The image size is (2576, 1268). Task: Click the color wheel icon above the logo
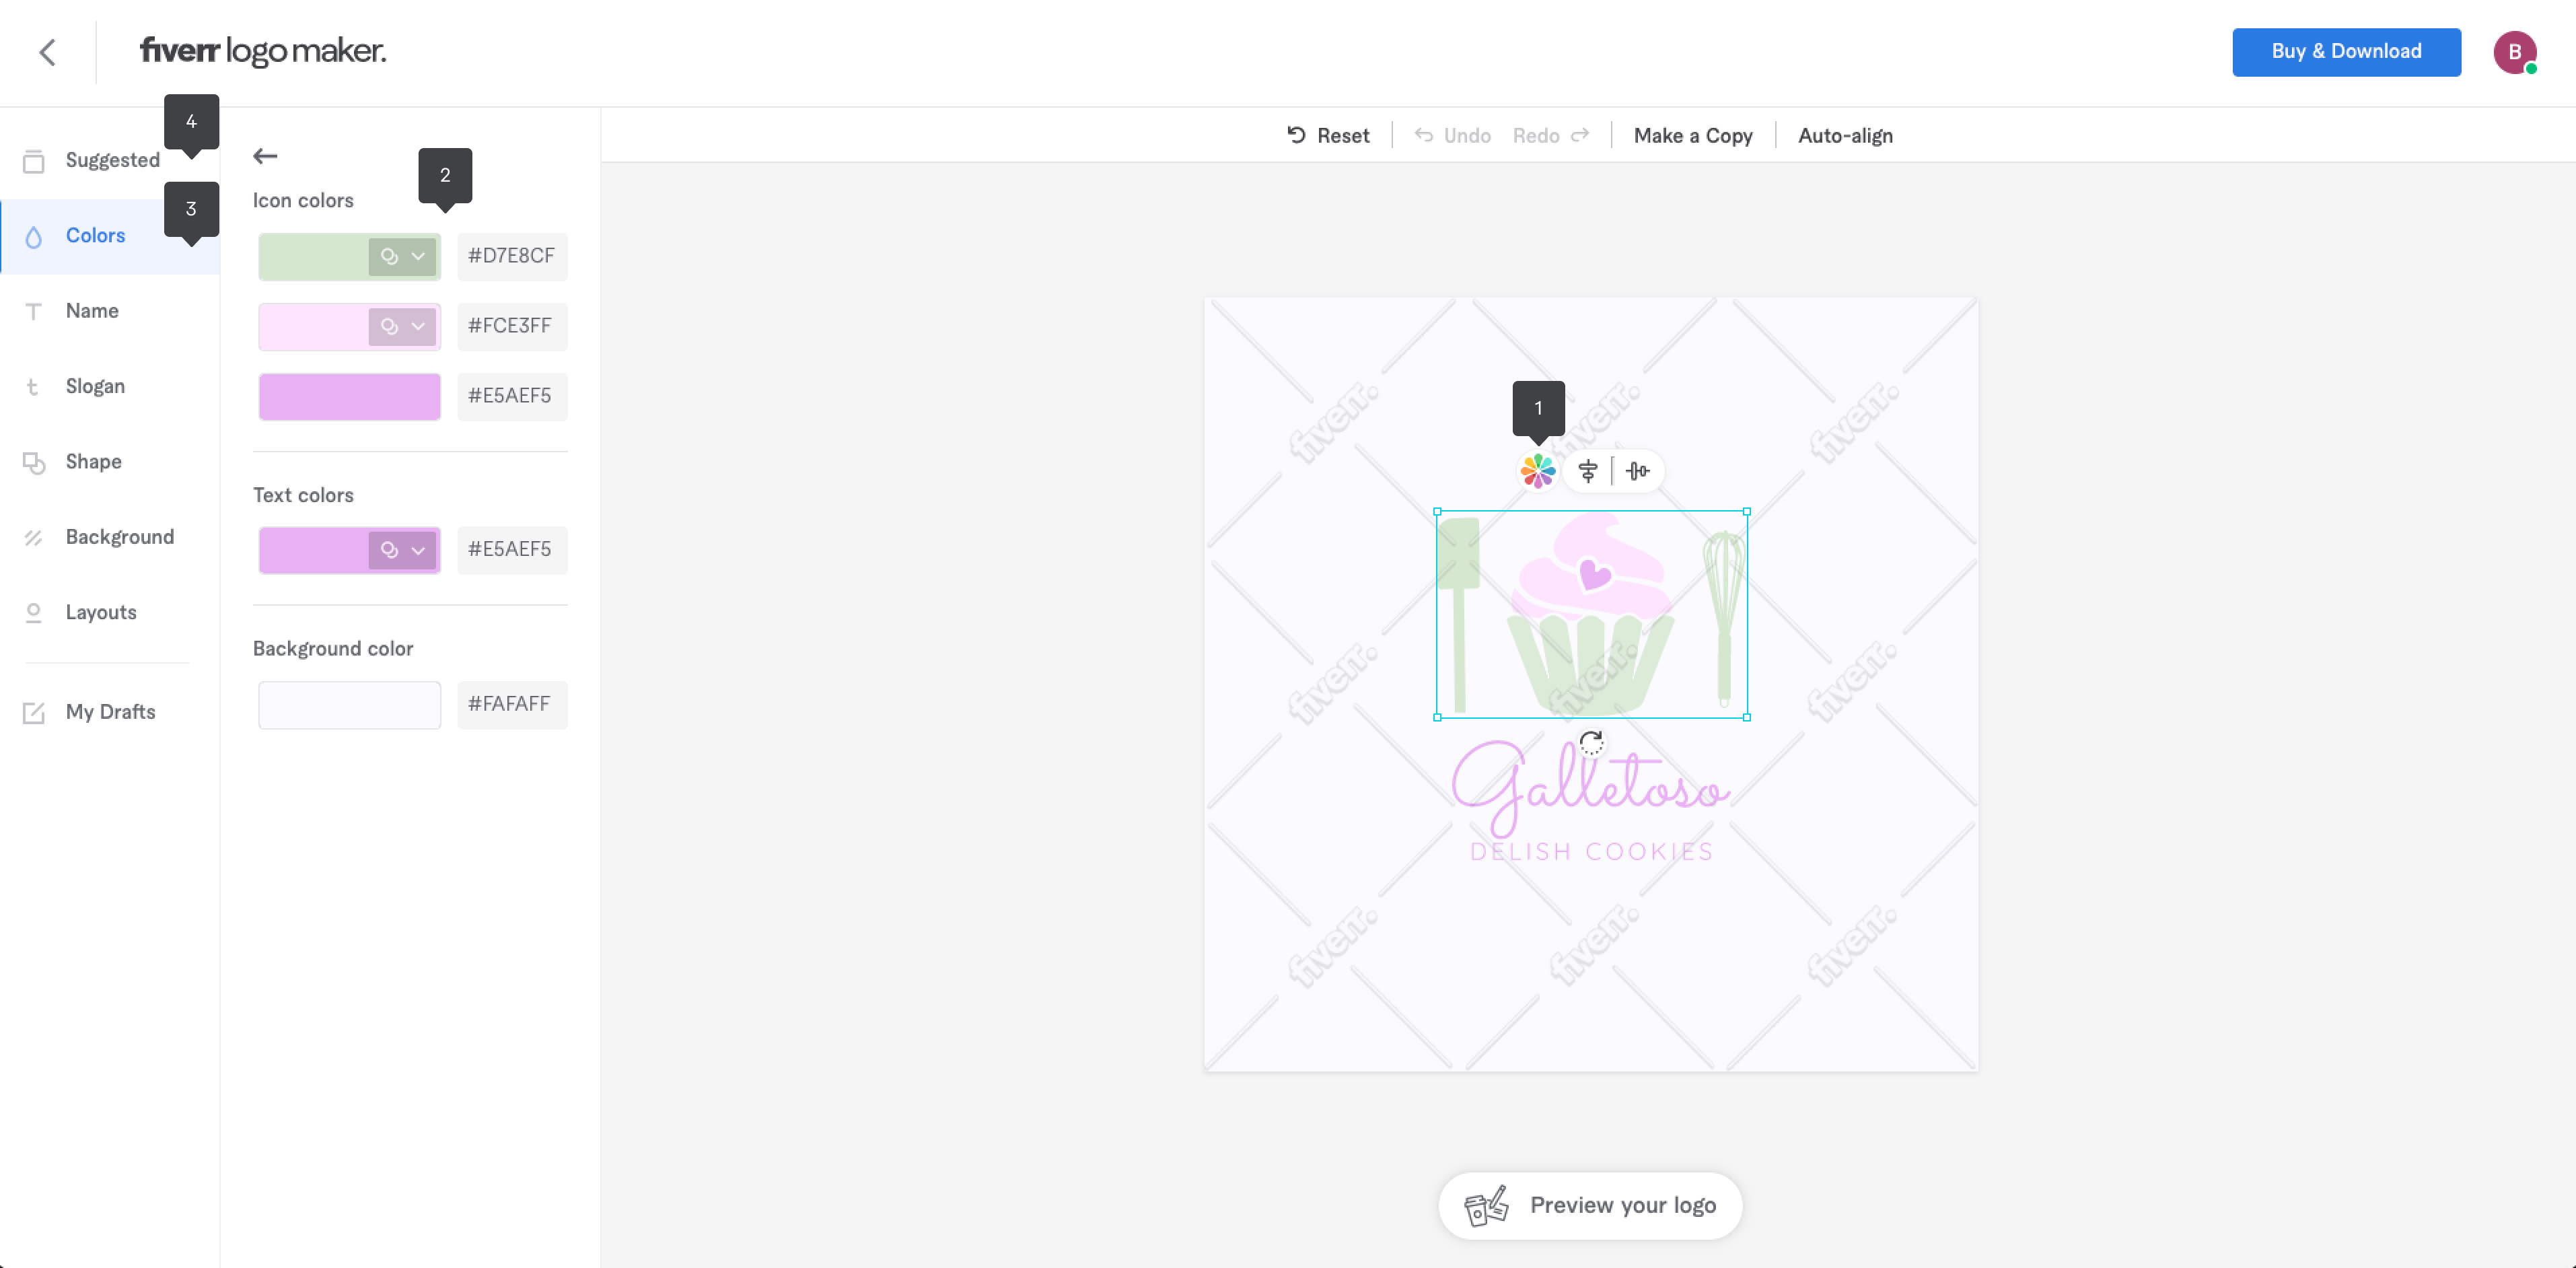(1537, 471)
